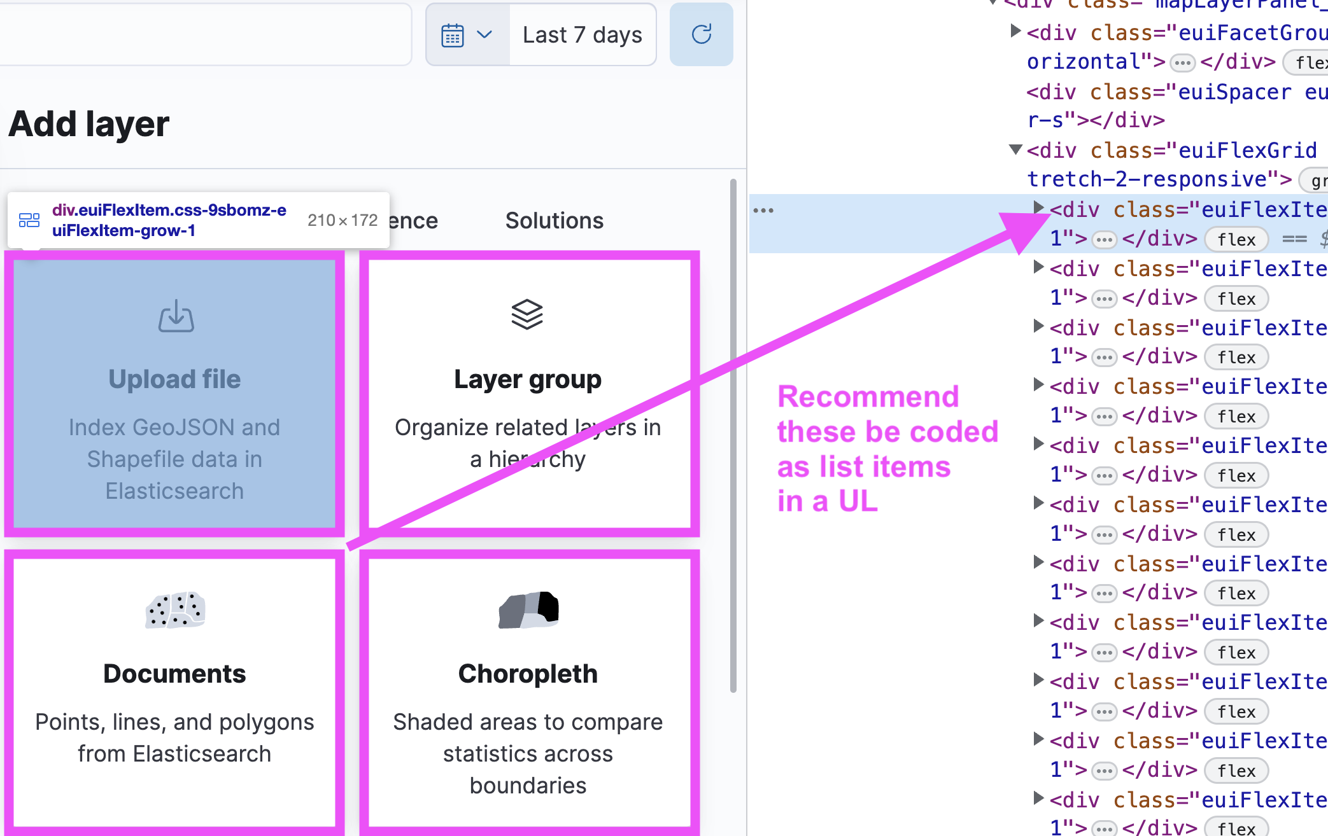1328x836 pixels.
Task: Click the grid icon in the element tooltip
Action: (28, 220)
